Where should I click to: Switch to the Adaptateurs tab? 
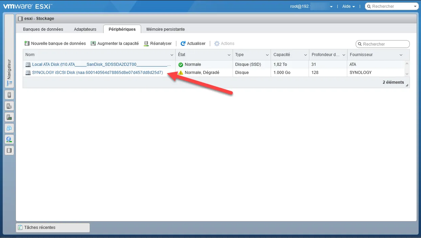(85, 29)
